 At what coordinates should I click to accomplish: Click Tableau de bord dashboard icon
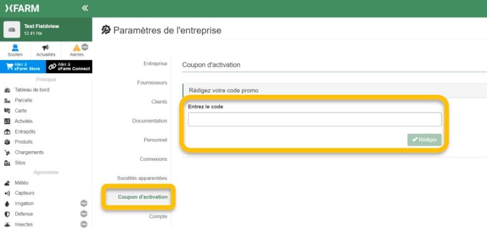7,90
